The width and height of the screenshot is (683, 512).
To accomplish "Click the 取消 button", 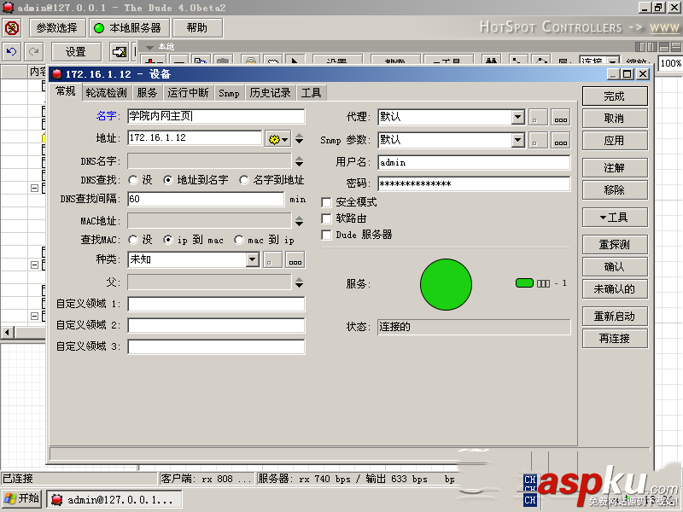I will coord(615,119).
